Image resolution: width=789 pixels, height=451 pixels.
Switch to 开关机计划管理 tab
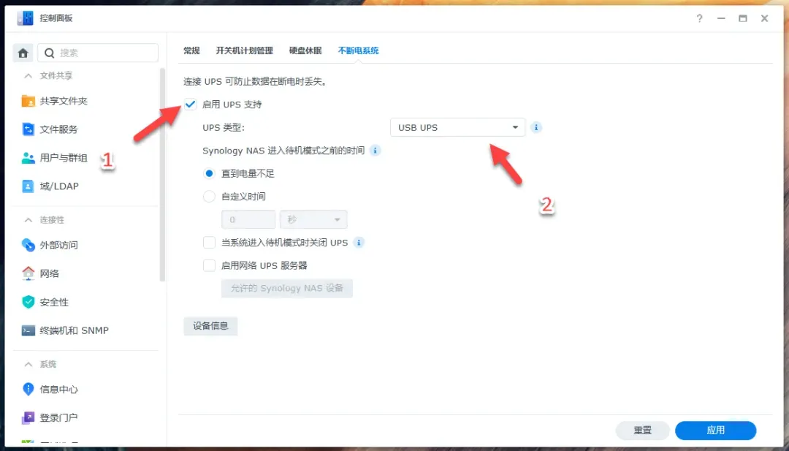tap(244, 50)
